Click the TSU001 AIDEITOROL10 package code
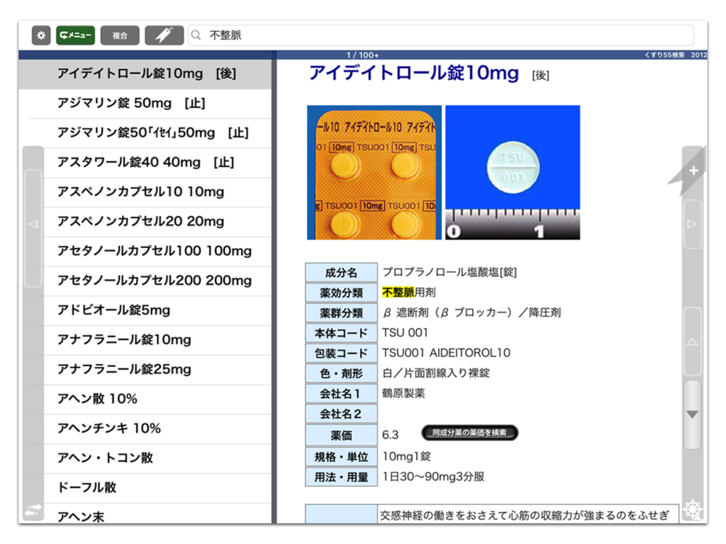Image resolution: width=726 pixels, height=544 pixels. 446,353
